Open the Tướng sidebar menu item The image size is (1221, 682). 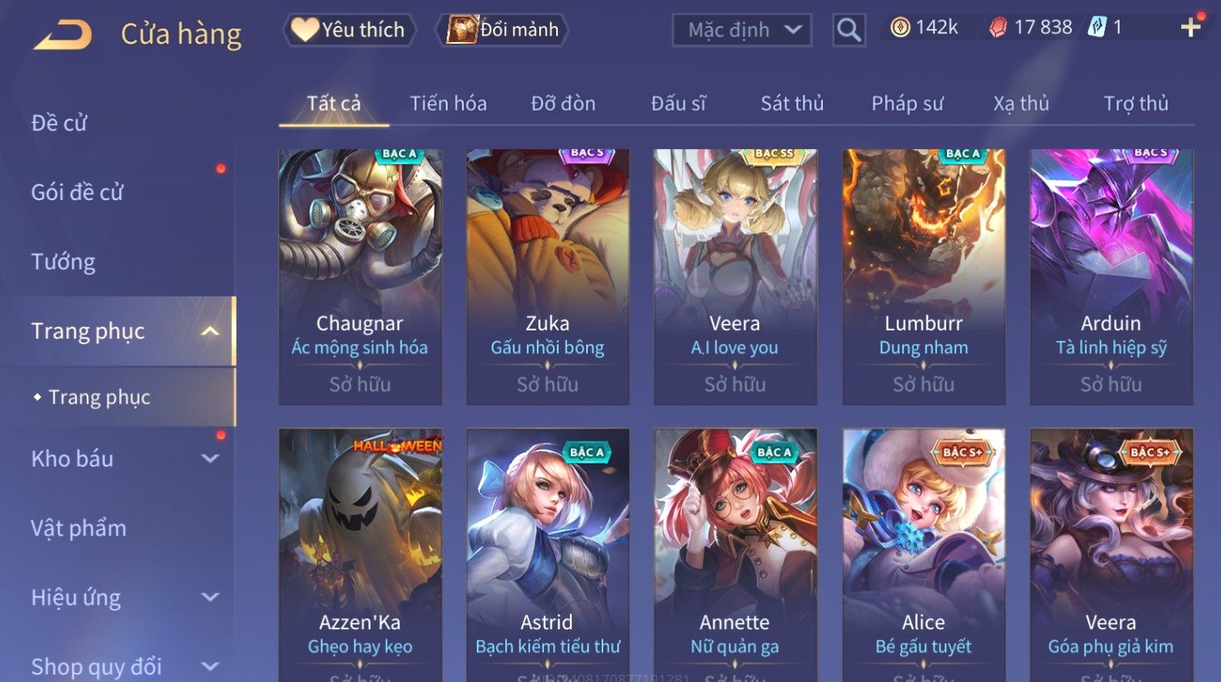[63, 262]
